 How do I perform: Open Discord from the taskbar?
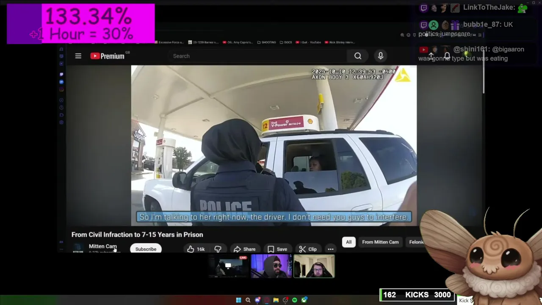click(257, 300)
